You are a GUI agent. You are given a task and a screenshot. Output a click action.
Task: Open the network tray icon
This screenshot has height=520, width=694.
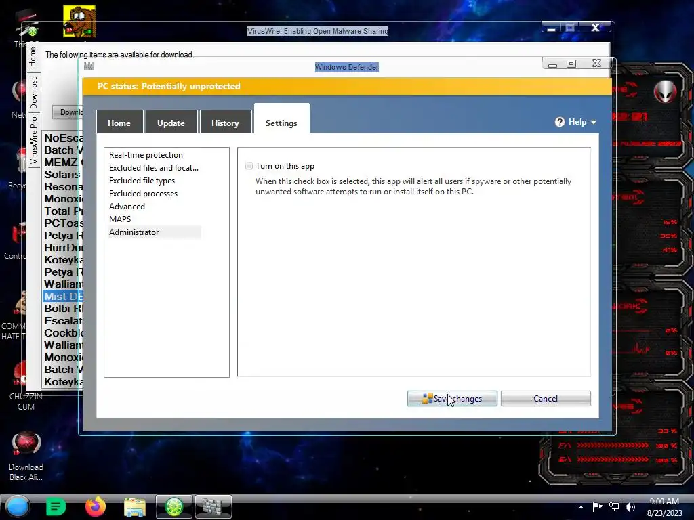(x=613, y=507)
